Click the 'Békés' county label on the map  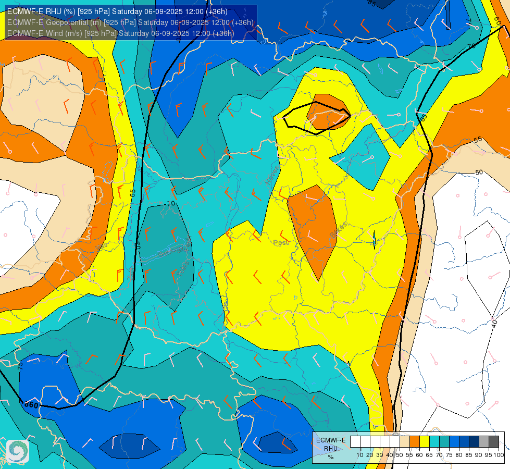tap(339, 230)
